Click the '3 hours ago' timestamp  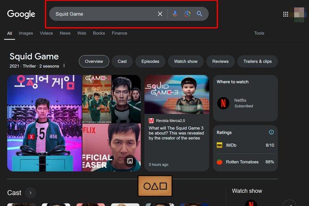click(159, 165)
